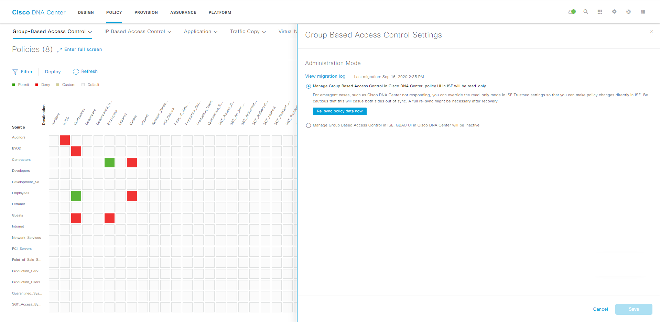
Task: Open the search icon in the header
Action: pyautogui.click(x=586, y=12)
